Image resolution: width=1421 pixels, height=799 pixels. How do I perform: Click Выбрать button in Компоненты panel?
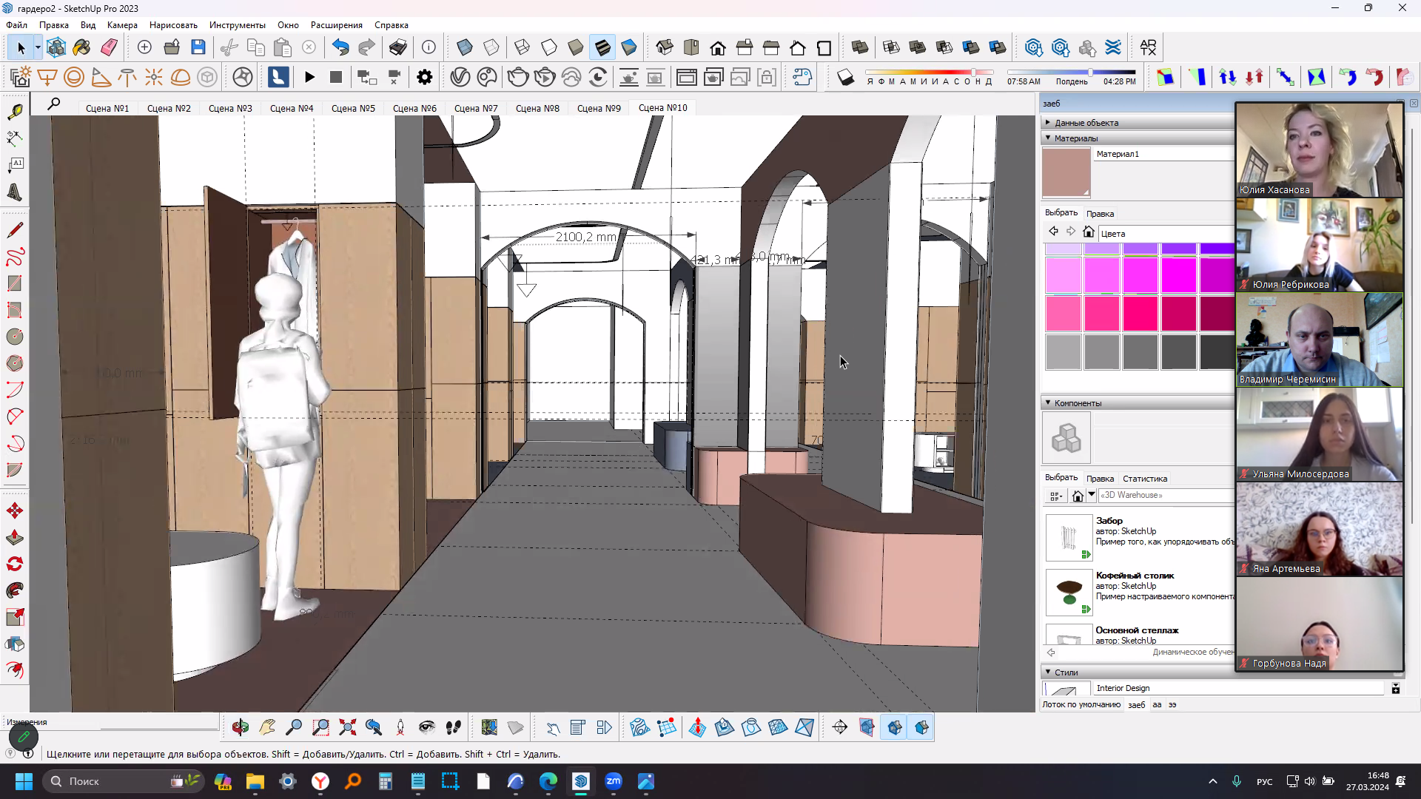[1062, 478]
